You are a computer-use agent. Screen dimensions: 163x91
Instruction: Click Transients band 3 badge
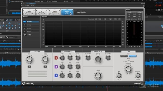[x=56, y=75]
